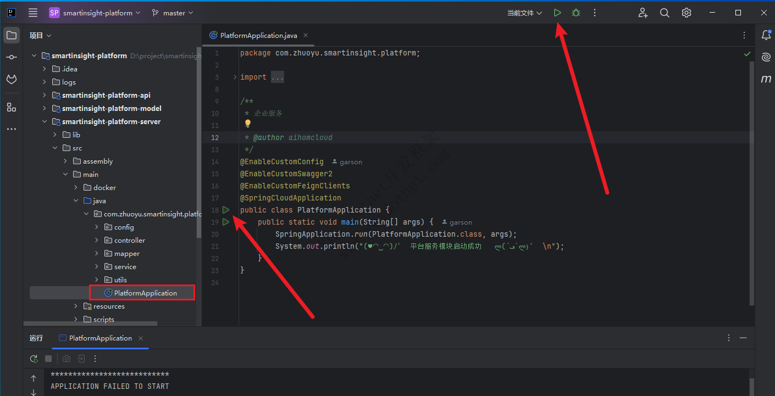Open run toolbar more options
The width and height of the screenshot is (775, 396).
[x=95, y=359]
